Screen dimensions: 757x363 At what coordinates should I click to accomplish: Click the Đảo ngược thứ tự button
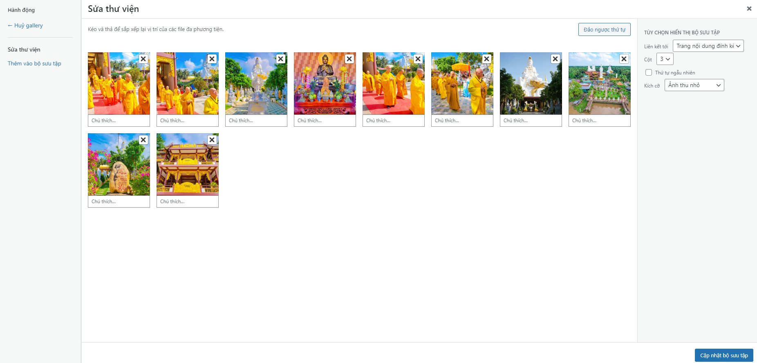coord(605,29)
